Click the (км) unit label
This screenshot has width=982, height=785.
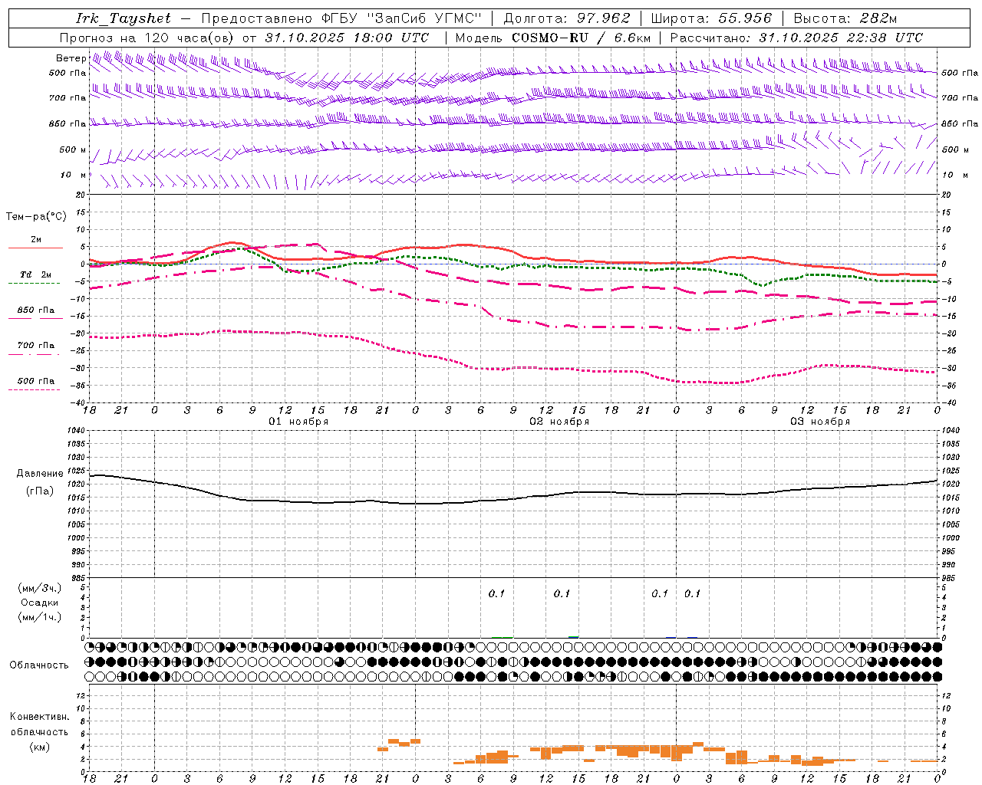click(x=39, y=747)
